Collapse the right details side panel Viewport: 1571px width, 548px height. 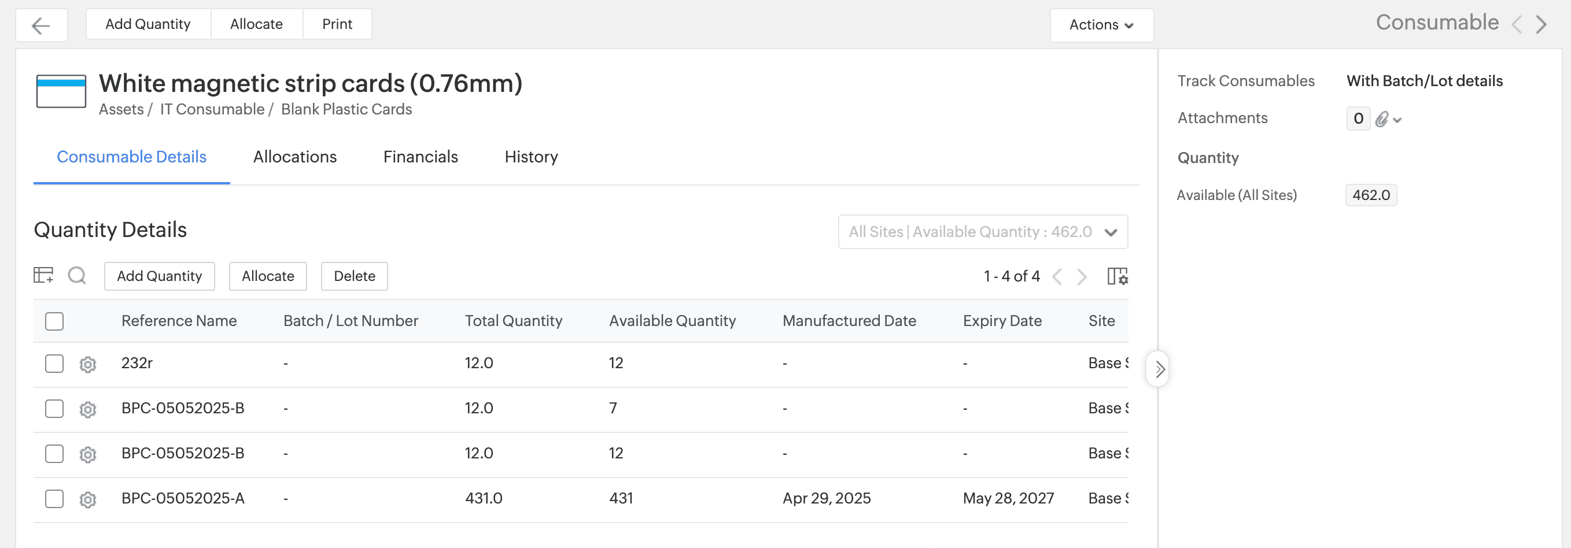(1159, 369)
